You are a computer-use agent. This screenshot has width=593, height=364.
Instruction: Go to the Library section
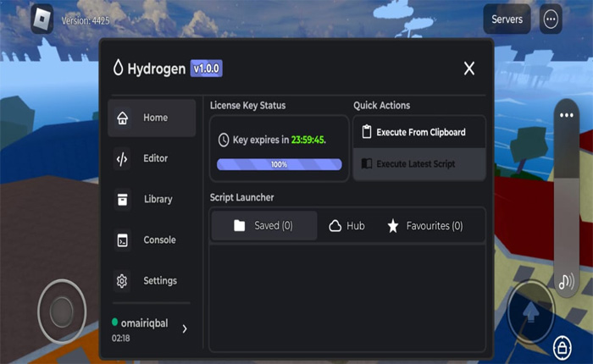152,199
